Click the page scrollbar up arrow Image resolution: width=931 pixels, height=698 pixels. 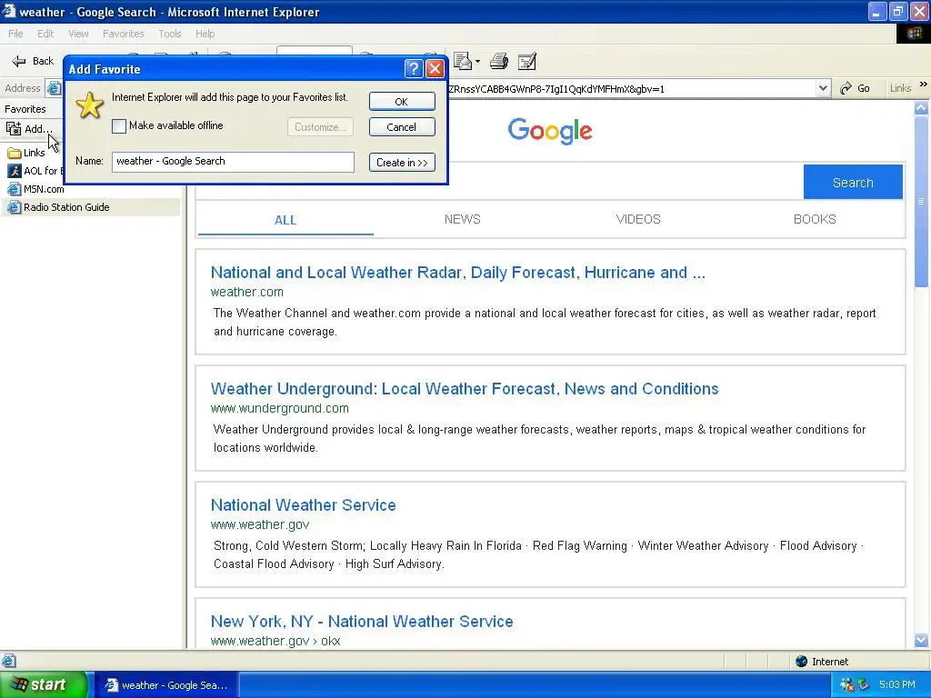(921, 107)
